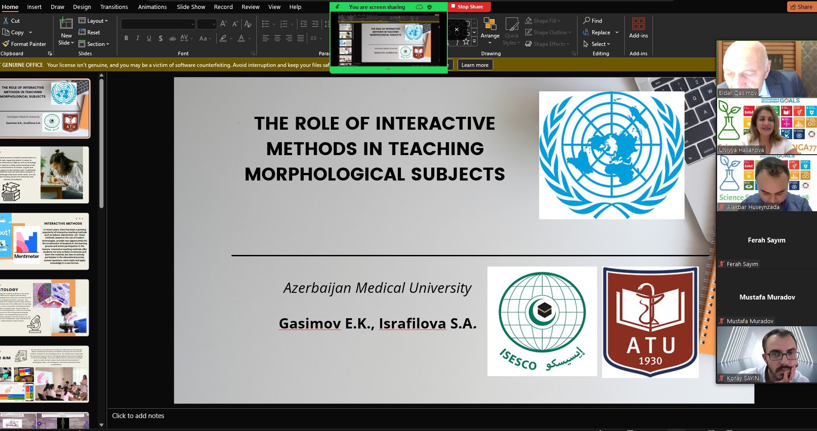Toggle Underline formatting

pyautogui.click(x=149, y=38)
